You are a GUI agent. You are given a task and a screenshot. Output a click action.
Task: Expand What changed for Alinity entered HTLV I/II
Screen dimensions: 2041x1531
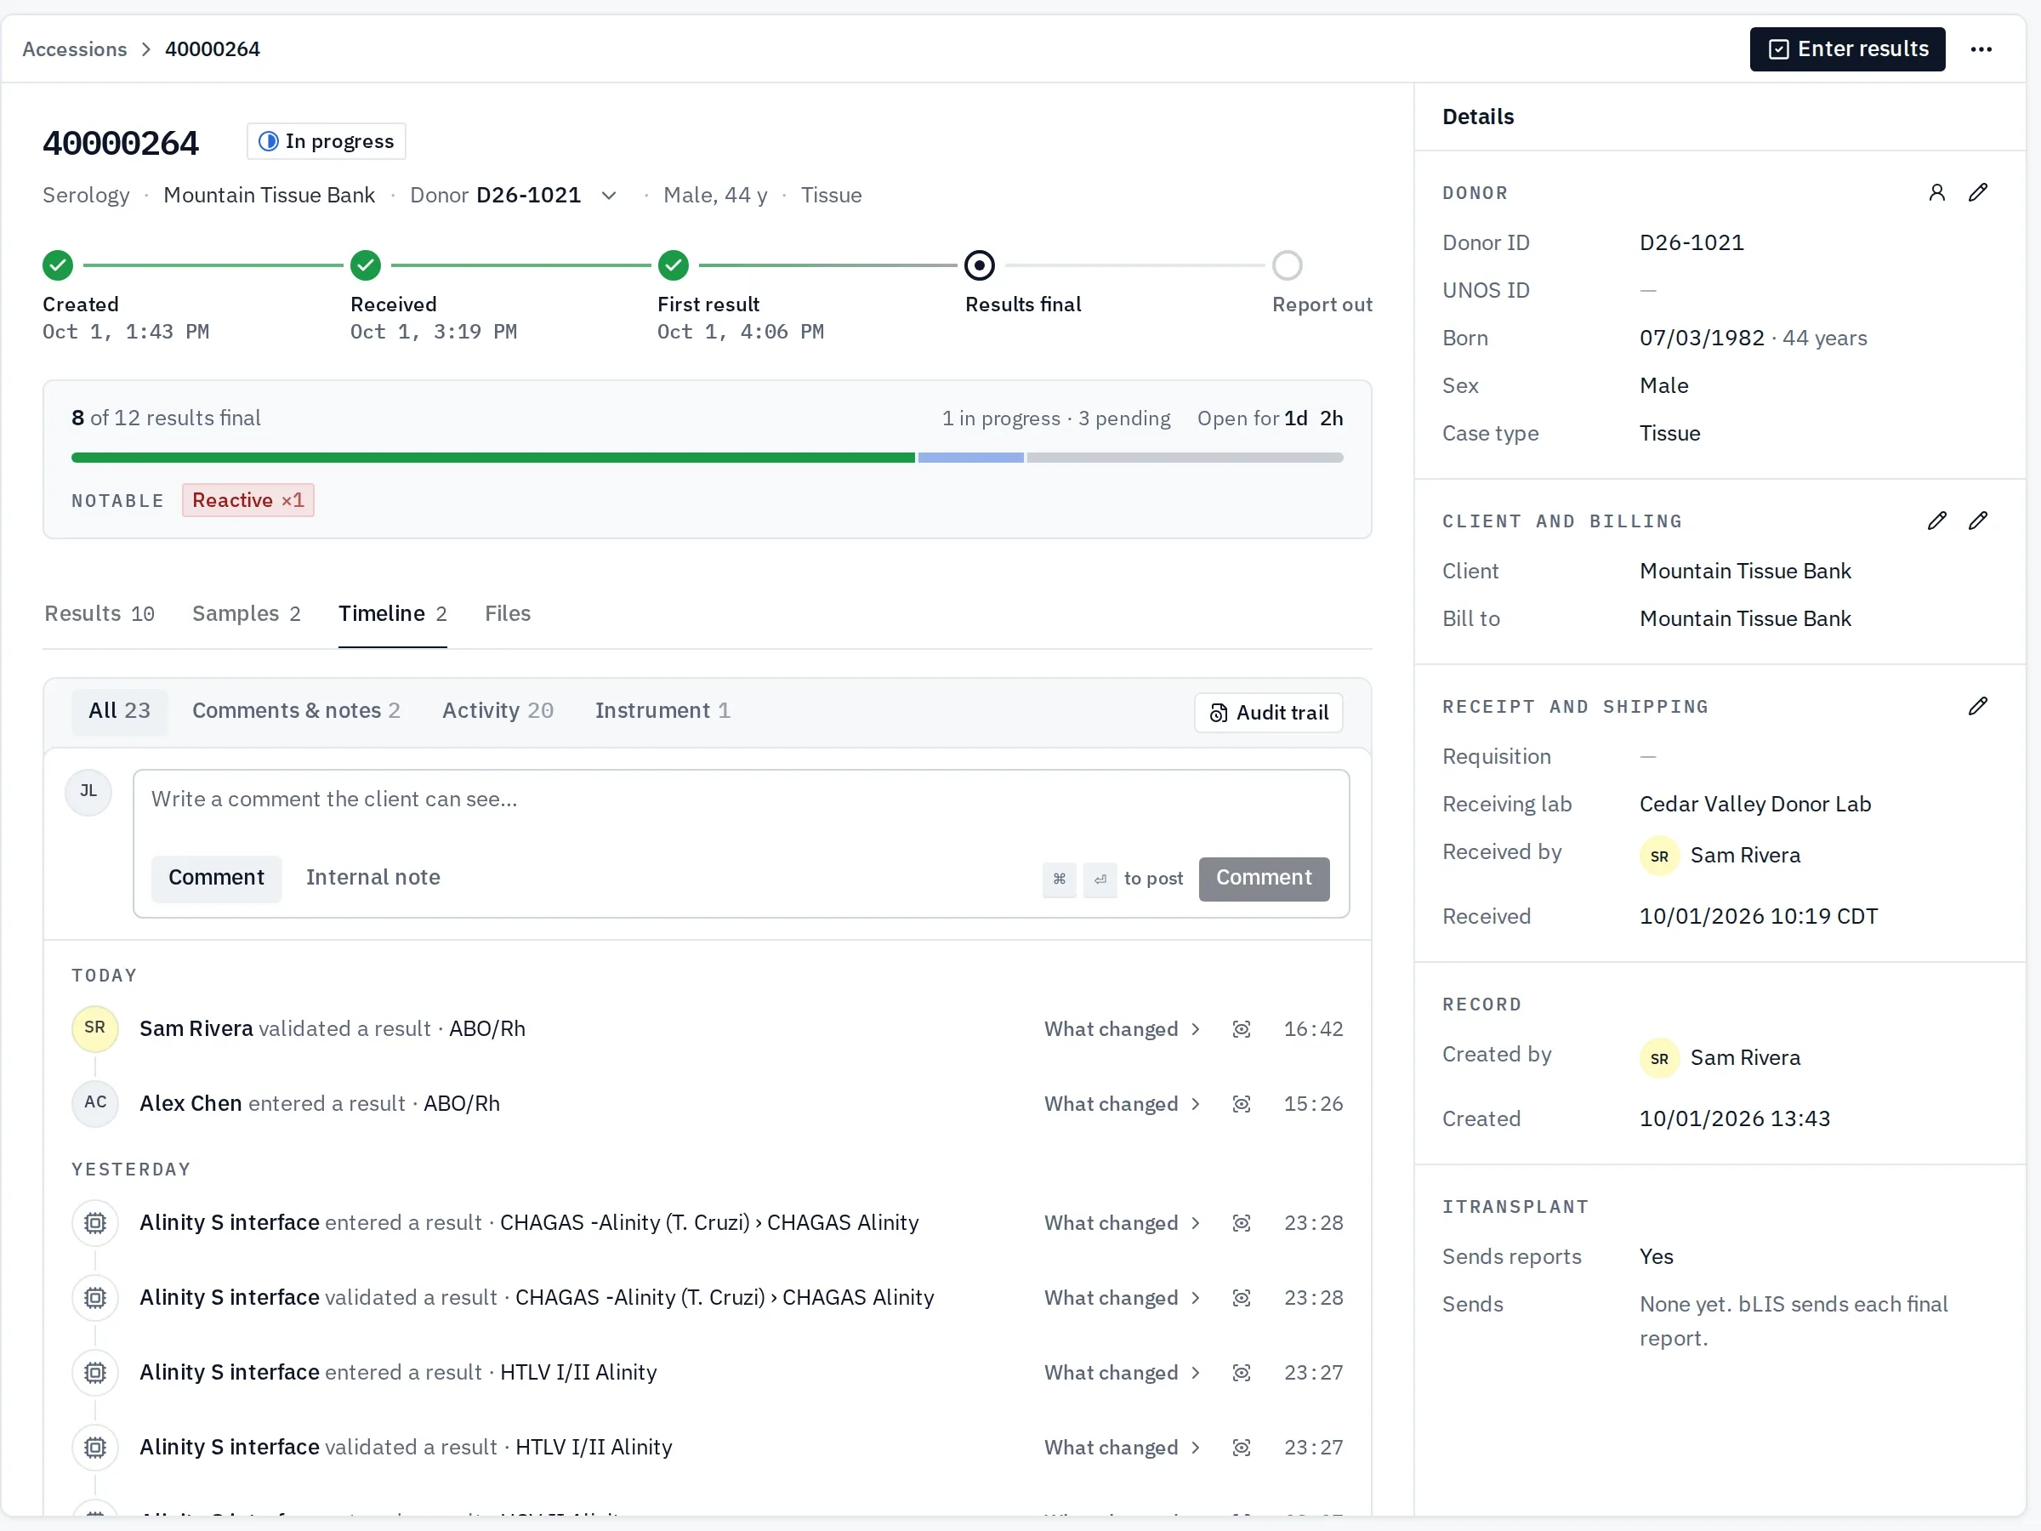point(1122,1372)
